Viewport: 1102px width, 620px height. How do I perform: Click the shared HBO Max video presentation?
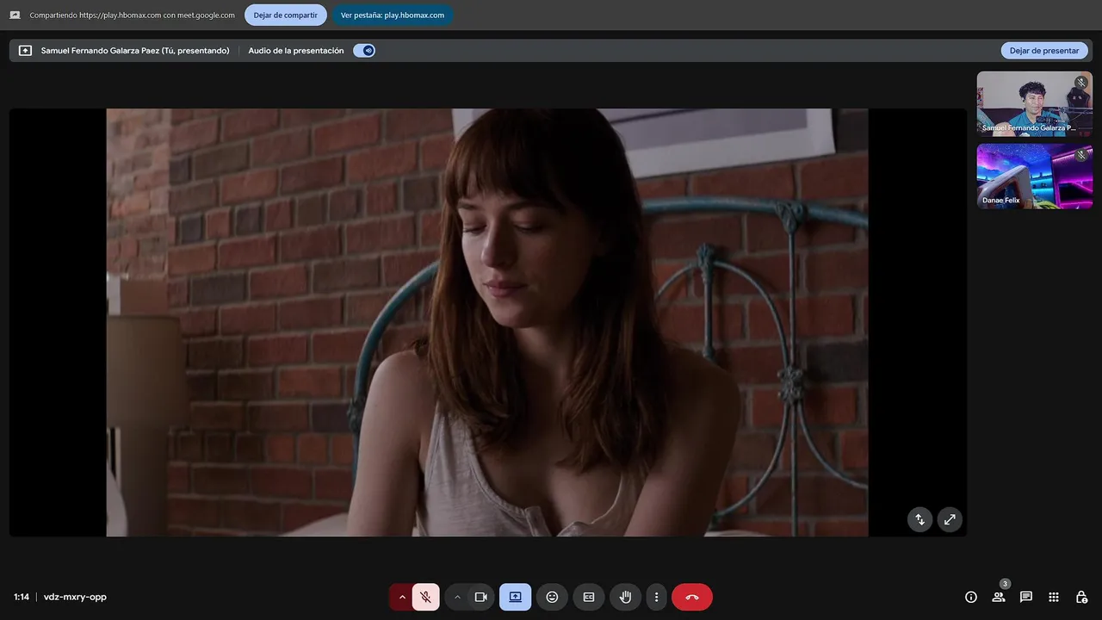pyautogui.click(x=487, y=322)
